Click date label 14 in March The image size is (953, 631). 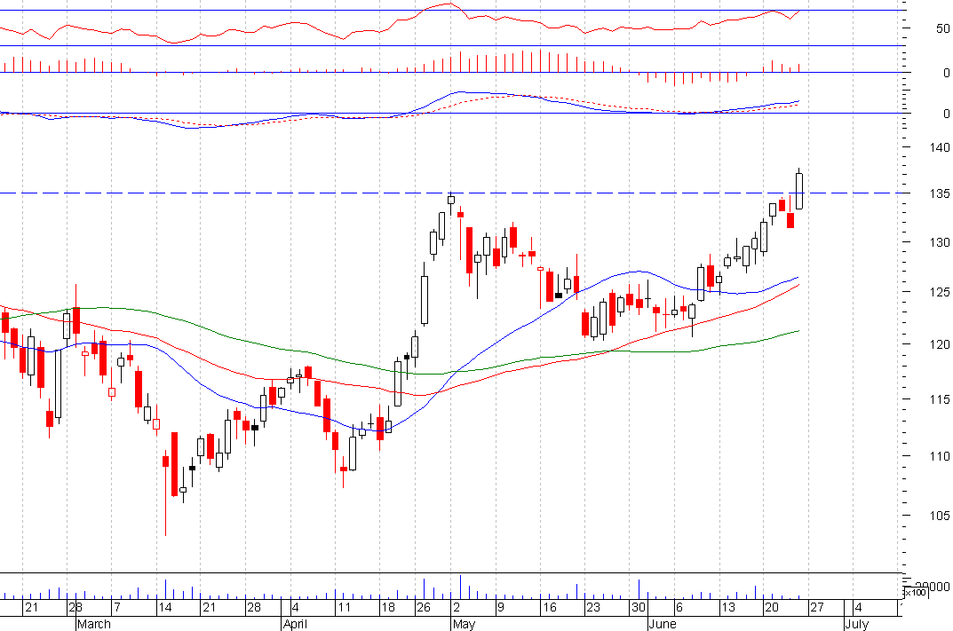click(165, 607)
